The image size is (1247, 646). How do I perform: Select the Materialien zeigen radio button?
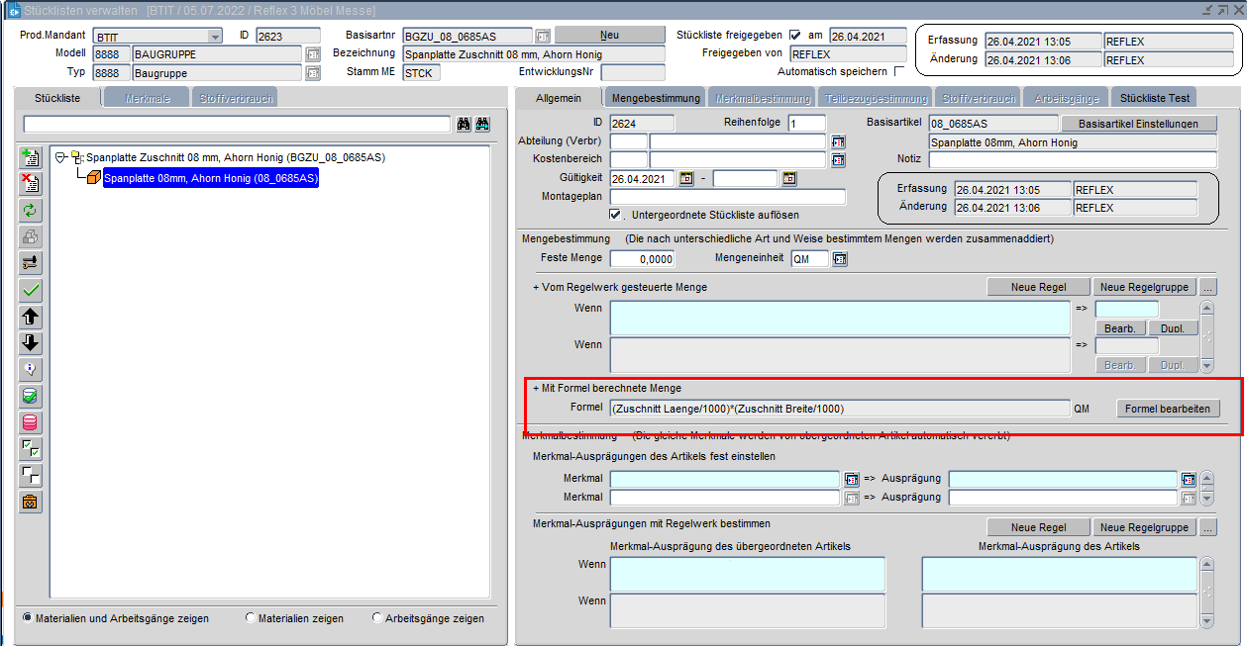pyautogui.click(x=250, y=618)
